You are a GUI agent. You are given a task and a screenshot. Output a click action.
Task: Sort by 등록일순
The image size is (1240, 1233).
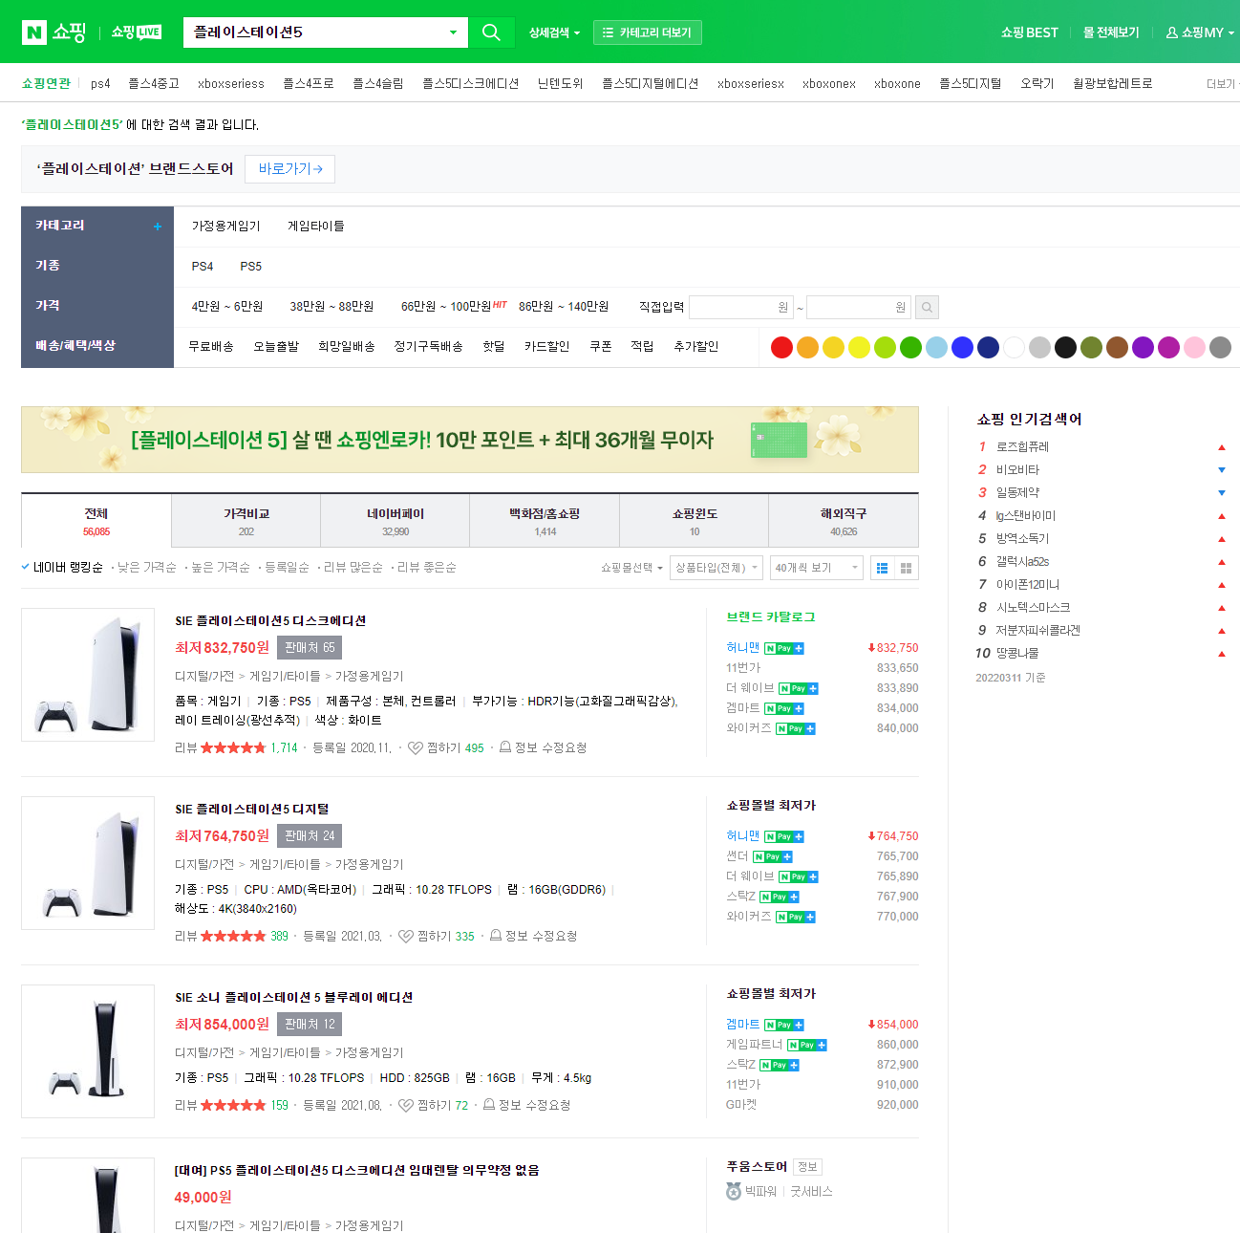[287, 568]
